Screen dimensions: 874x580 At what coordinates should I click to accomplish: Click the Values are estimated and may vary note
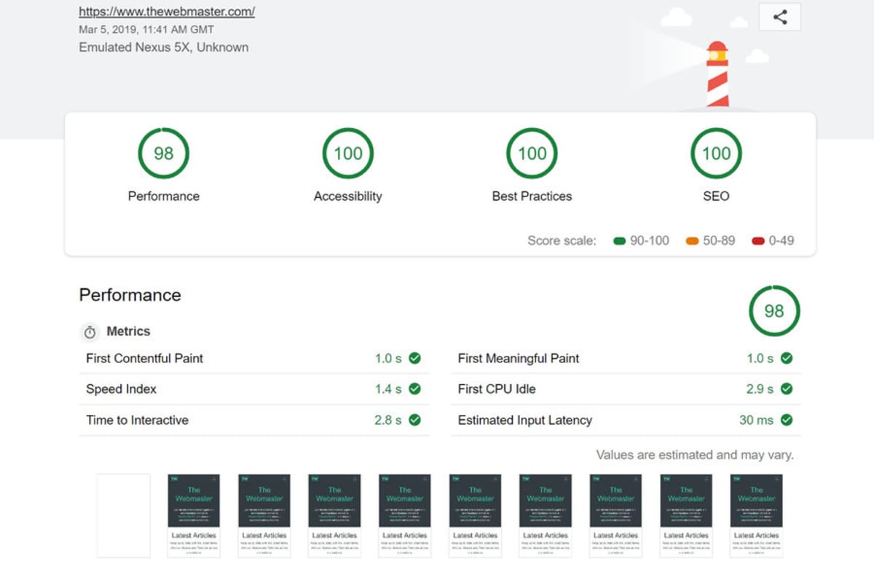point(695,455)
